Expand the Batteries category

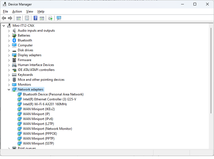point(9,36)
